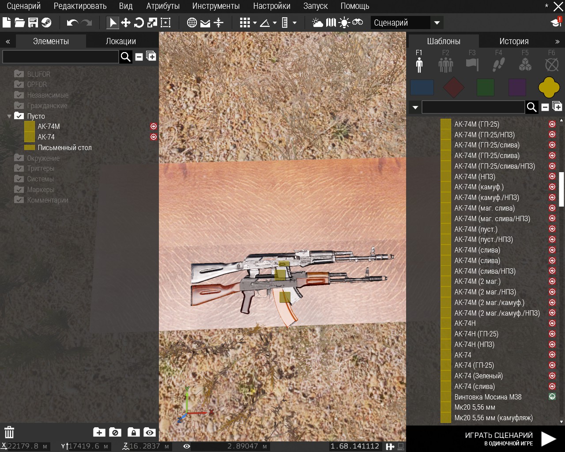Toggle the map view icon

(x=331, y=23)
